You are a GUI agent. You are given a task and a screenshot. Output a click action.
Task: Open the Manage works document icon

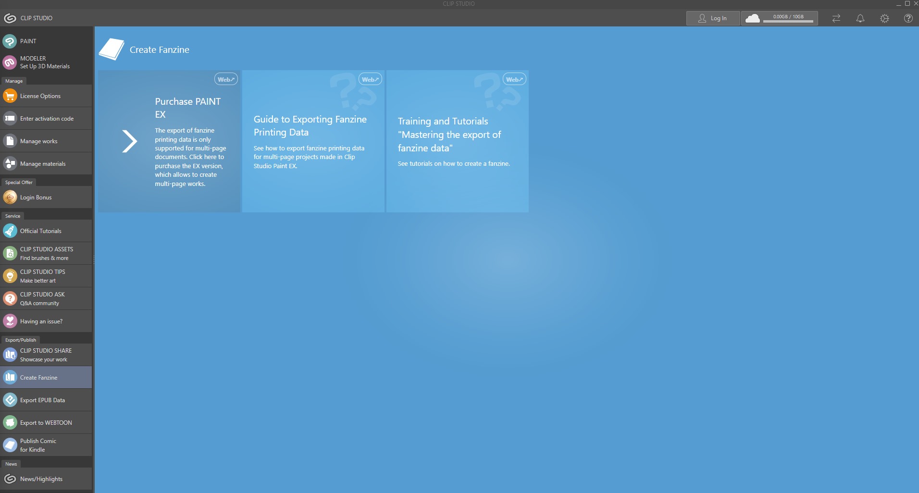[x=10, y=141]
